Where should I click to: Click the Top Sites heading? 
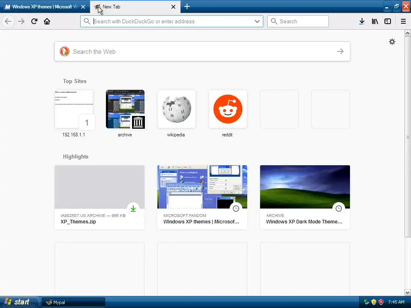pyautogui.click(x=75, y=81)
